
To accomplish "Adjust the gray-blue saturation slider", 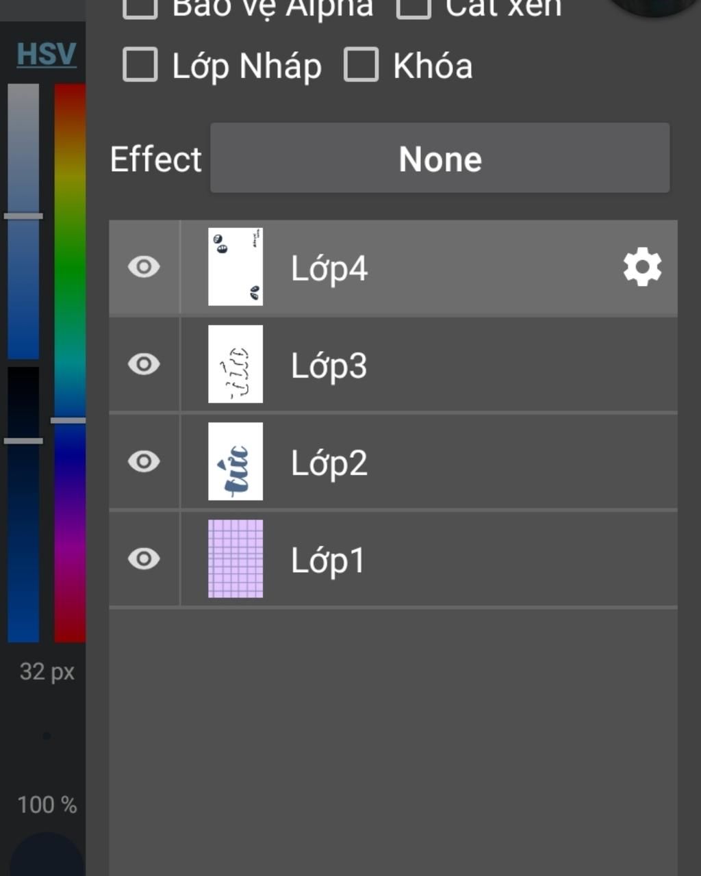I will (23, 221).
